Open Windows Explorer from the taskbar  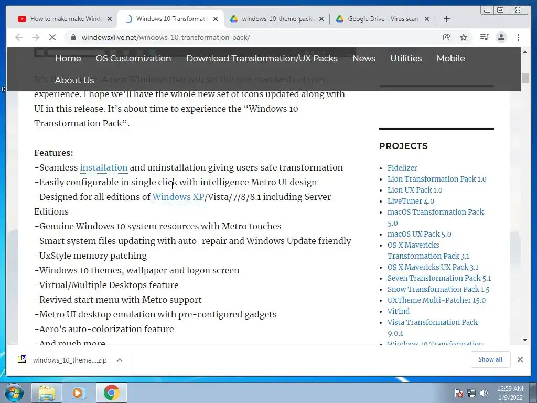(47, 393)
